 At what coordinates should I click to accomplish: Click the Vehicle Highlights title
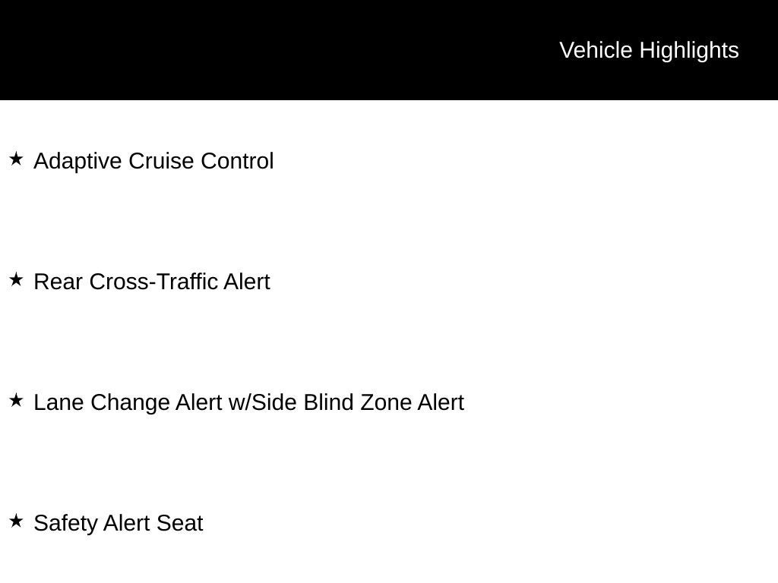[x=649, y=51]
